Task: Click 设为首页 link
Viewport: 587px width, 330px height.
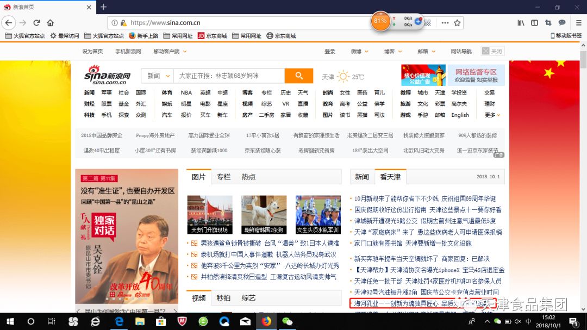Action: tap(92, 51)
